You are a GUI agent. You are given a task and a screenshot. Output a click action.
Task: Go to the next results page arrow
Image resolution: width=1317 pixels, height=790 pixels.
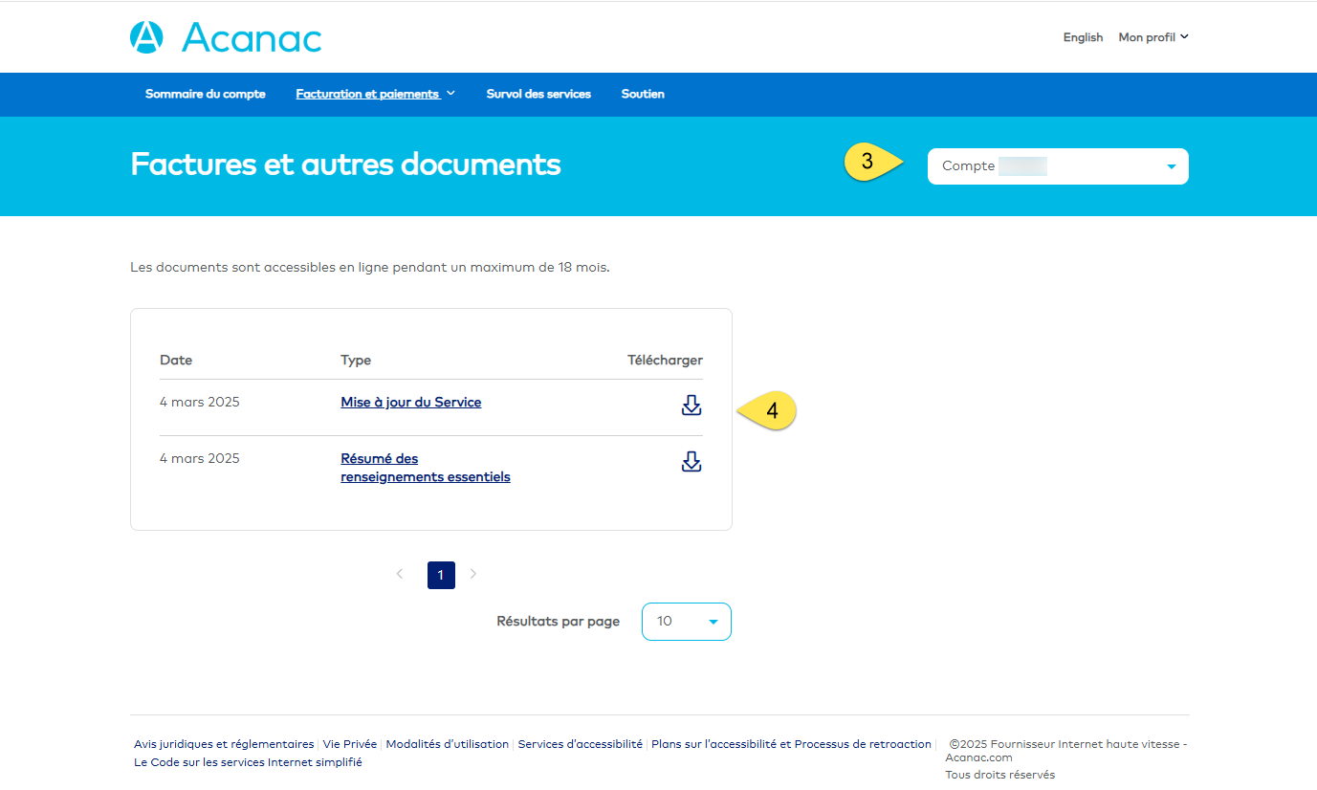[472, 574]
